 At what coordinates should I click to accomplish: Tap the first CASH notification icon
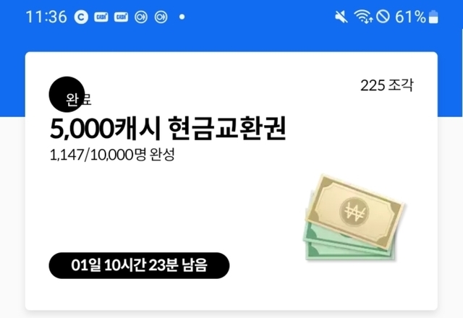(x=101, y=17)
